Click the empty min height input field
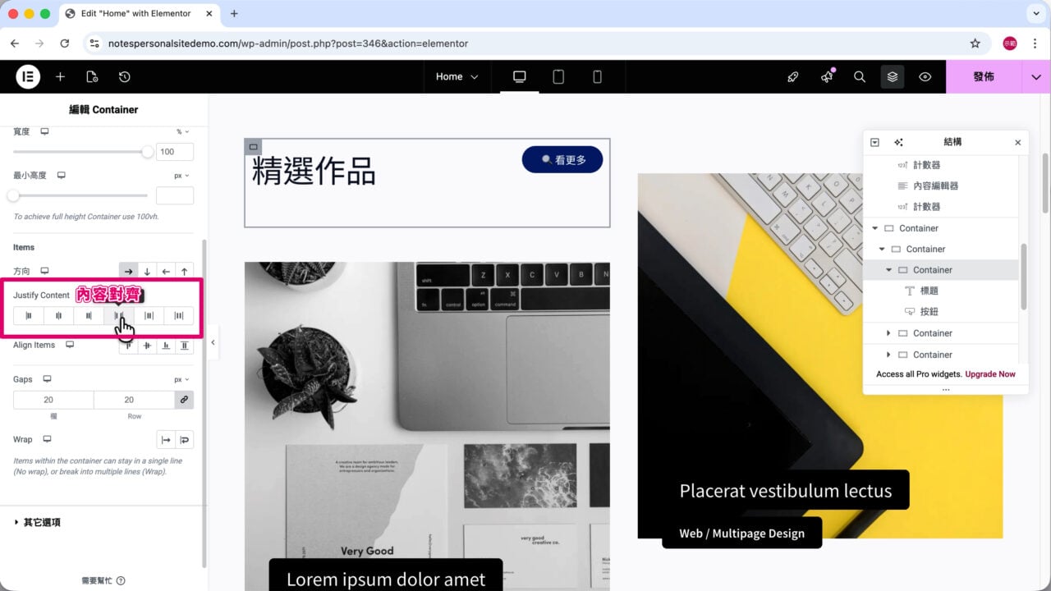 175,195
